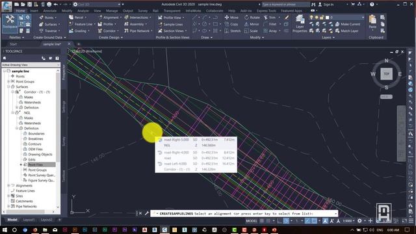Click the command line customize wrench icon
Image resolution: width=416 pixels, height=234 pixels.
[x=146, y=213]
